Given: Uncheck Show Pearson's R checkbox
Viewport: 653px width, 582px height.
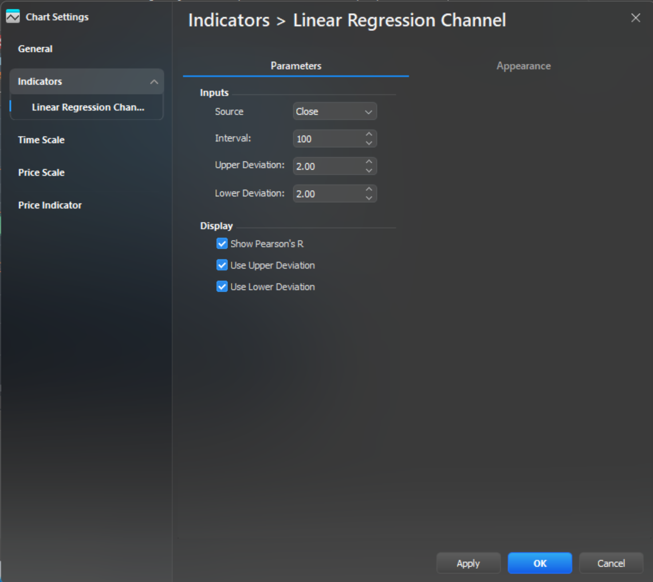Looking at the screenshot, I should coord(222,243).
